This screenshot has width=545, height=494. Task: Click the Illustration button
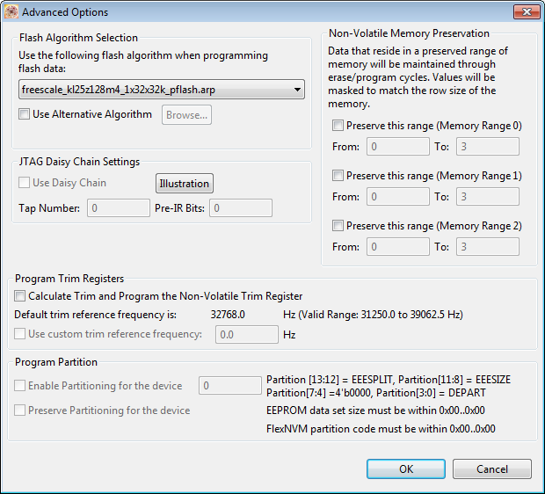[185, 184]
